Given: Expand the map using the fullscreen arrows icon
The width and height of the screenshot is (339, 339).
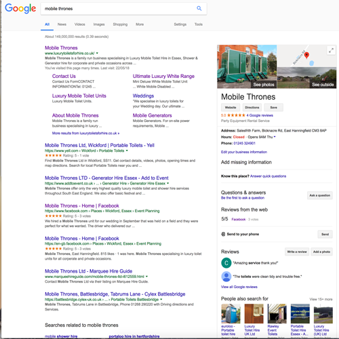Looking at the screenshot, I should [x=331, y=50].
